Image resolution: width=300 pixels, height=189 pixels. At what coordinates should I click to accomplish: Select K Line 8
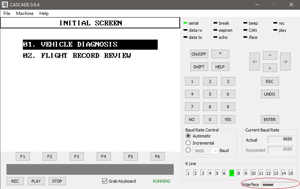[239, 173]
